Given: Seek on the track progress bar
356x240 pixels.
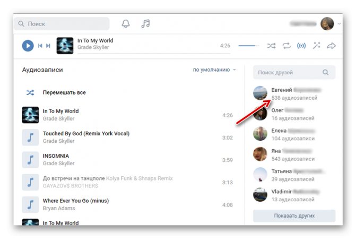Looking at the screenshot, I should [154, 54].
